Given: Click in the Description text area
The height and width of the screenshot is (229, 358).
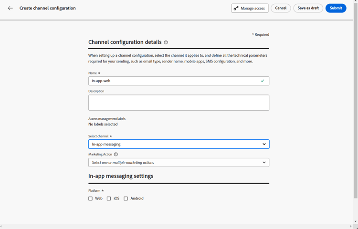Looking at the screenshot, I should point(178,103).
